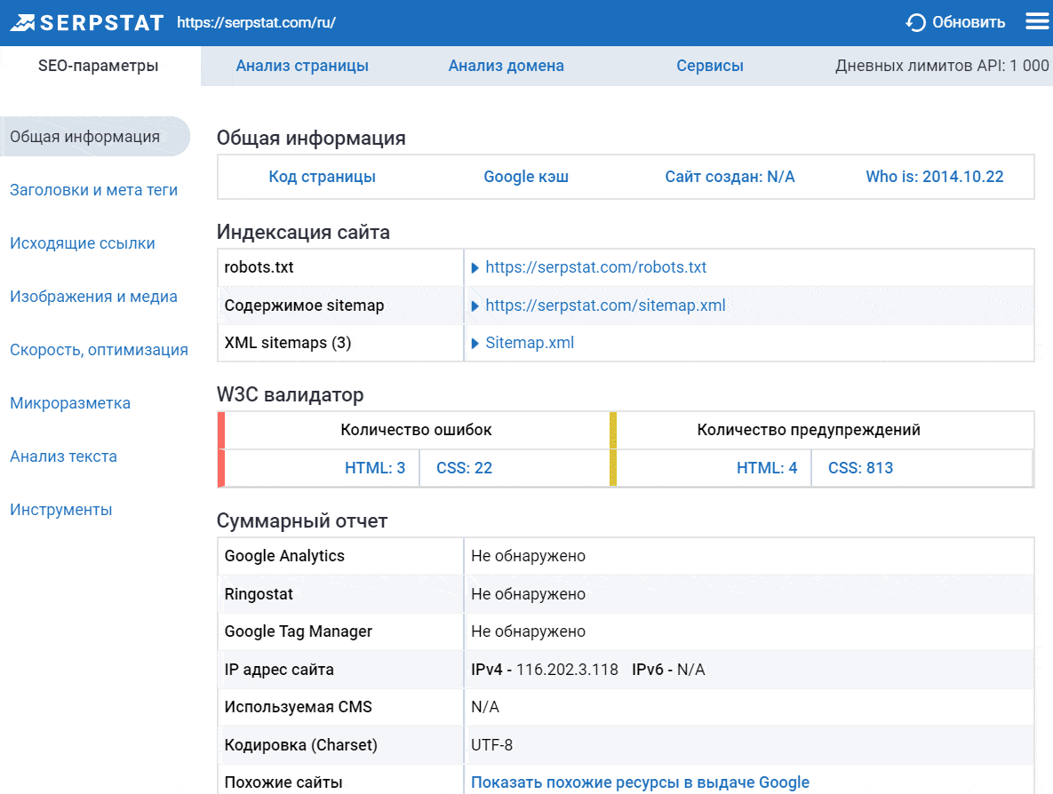Image resolution: width=1053 pixels, height=794 pixels.
Task: Expand the sitemap.xml content arrow
Action: [x=475, y=306]
